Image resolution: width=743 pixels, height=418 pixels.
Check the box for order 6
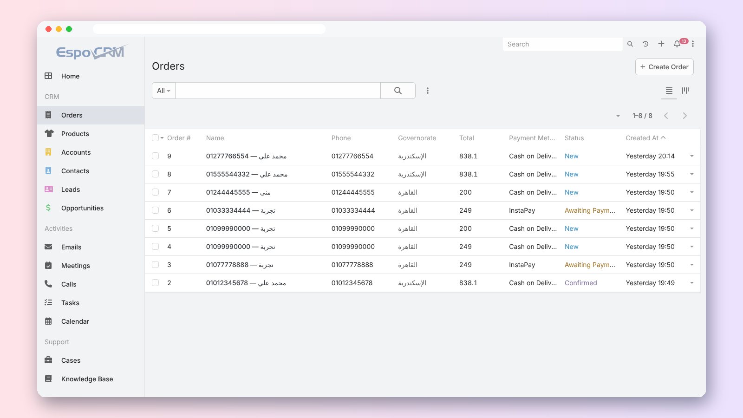155,210
